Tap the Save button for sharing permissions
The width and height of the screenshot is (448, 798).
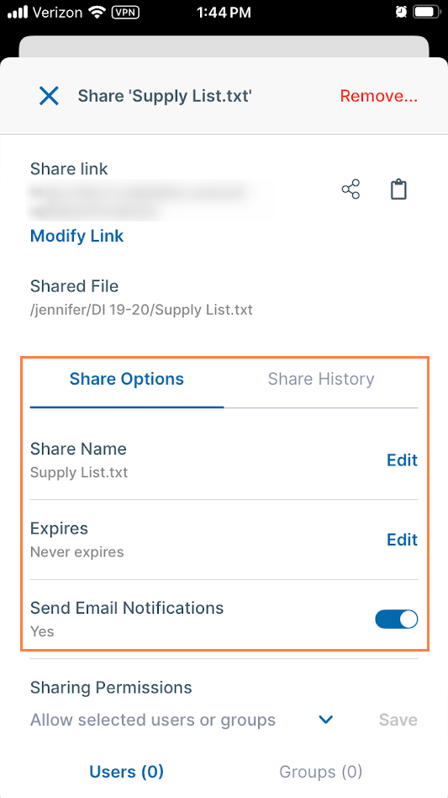pos(398,720)
